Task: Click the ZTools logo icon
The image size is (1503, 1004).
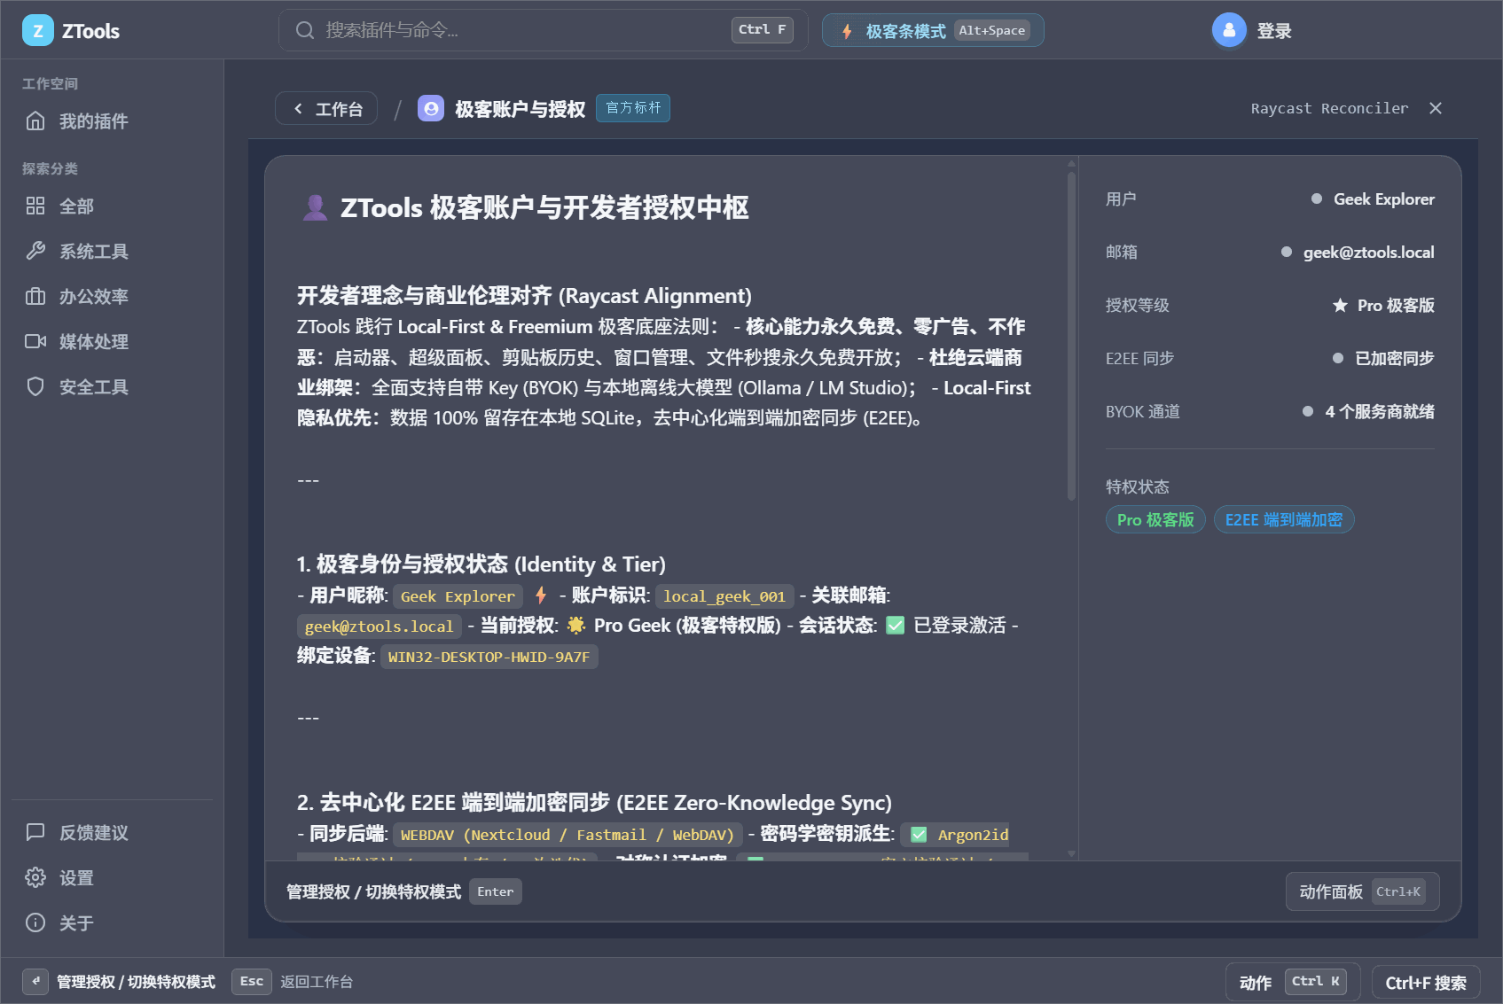Action: coord(37,31)
